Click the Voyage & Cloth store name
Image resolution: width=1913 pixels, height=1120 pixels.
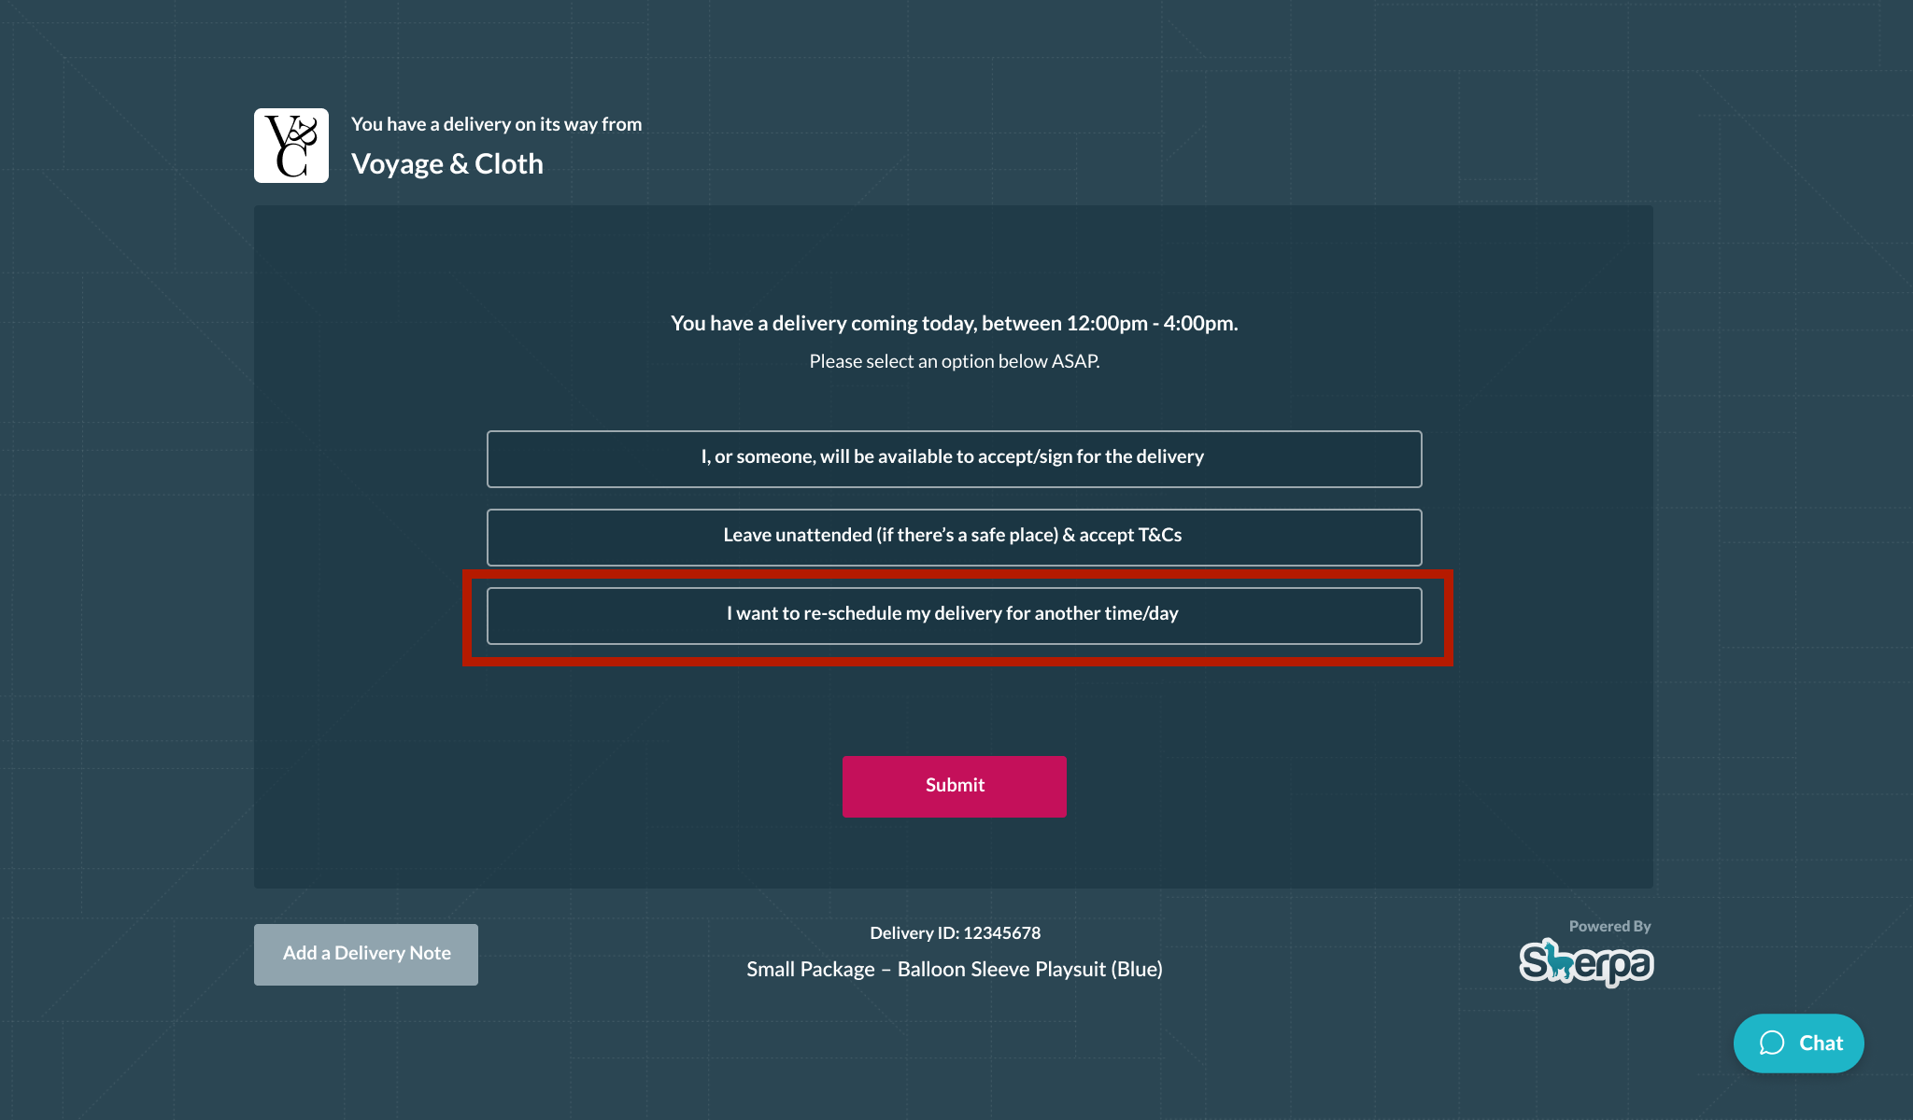[446, 164]
